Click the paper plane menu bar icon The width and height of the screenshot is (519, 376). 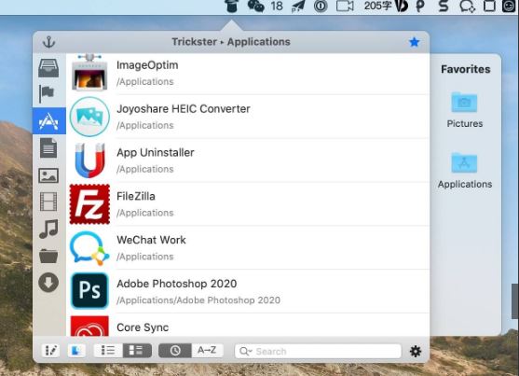point(298,7)
